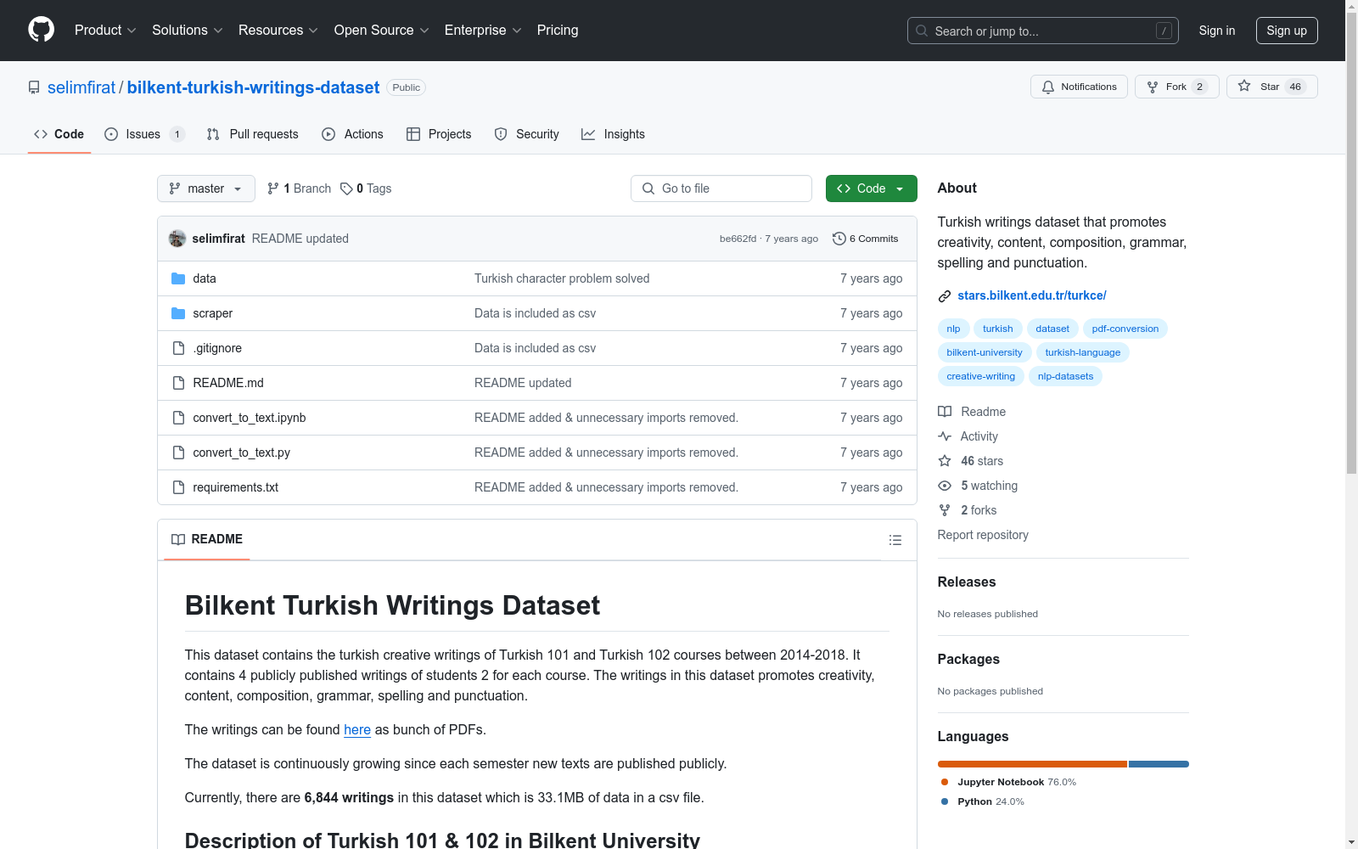Click the convert_to_text.ipynb file icon
This screenshot has height=849, width=1358.
[x=178, y=418]
